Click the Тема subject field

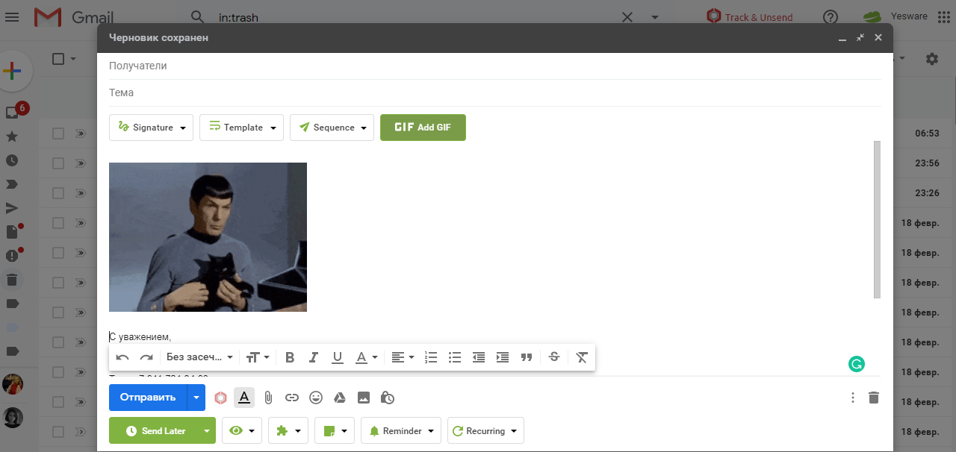tap(494, 92)
